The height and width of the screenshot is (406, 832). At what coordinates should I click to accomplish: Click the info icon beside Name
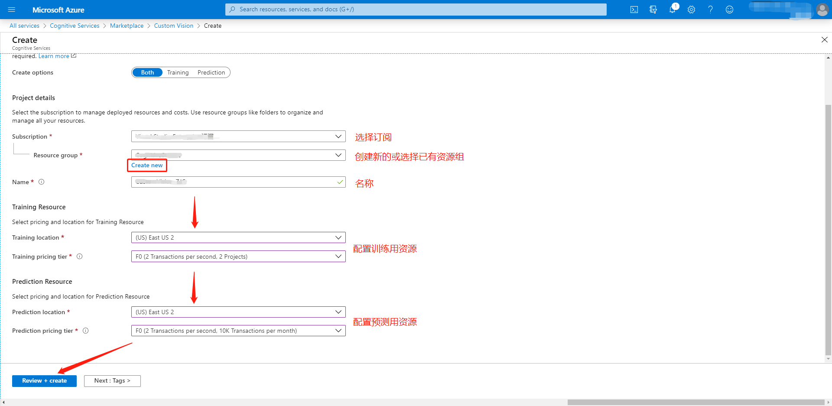coord(42,182)
